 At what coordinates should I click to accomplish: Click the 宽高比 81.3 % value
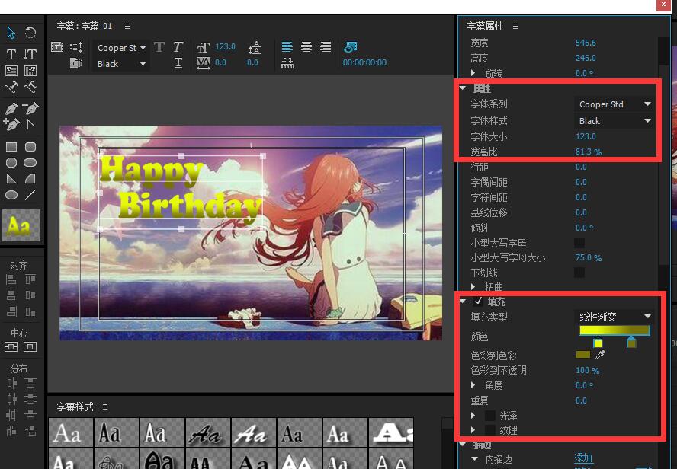(x=589, y=152)
